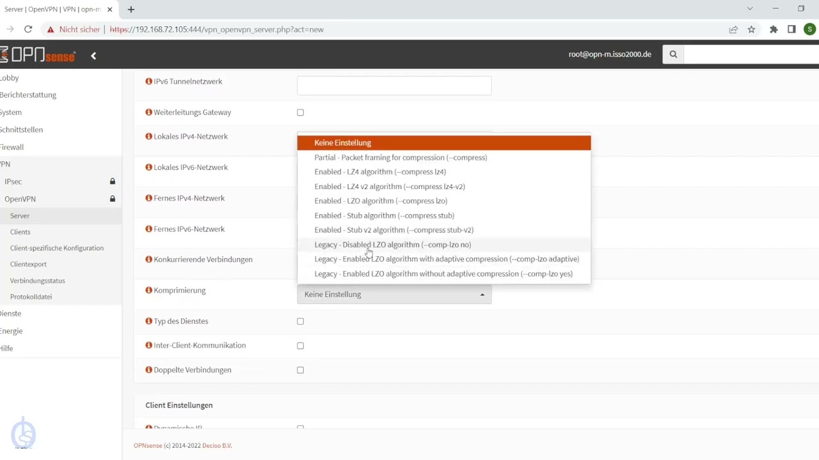Open OPNsense footer link
The width and height of the screenshot is (819, 460).
click(x=147, y=446)
